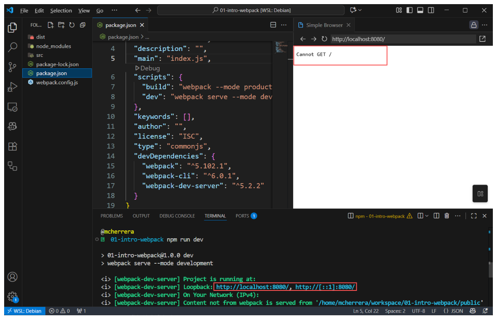Expand the node_modules folder
The width and height of the screenshot is (497, 319).
[53, 46]
